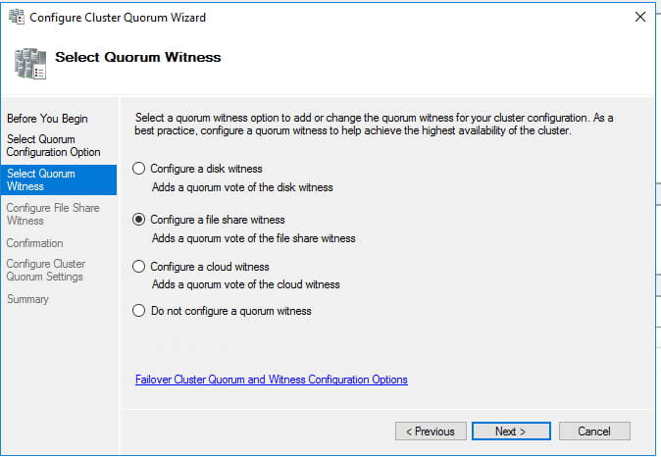Cancel the quorum wizard

[594, 432]
